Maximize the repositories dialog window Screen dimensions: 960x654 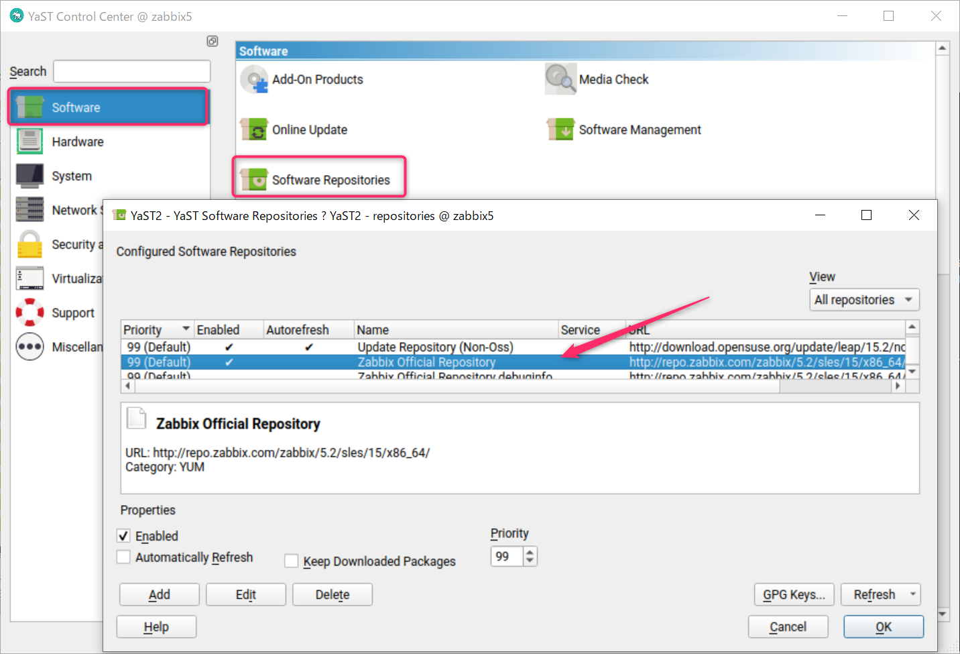pos(866,215)
